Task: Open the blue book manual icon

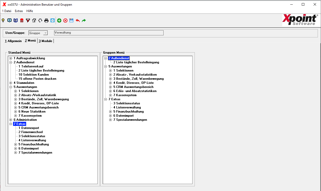Action: [16, 21]
